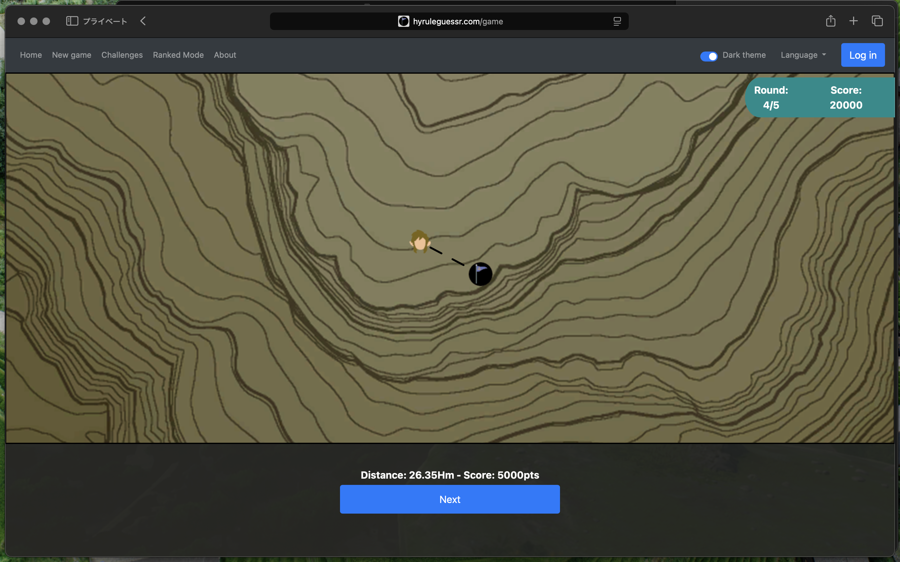Go back with Safari's back arrow
Screen dimensions: 900x562
143,21
